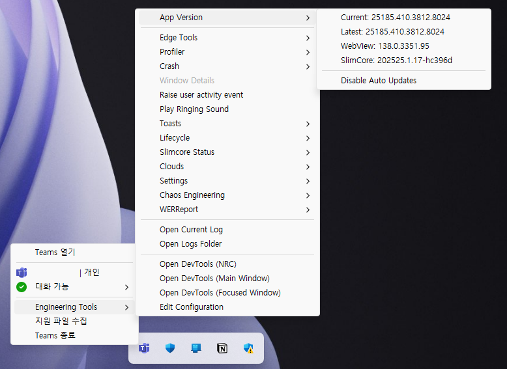Screen dimensions: 507x369
Task: Click the Lifecycle menu label
Action: pyautogui.click(x=175, y=138)
